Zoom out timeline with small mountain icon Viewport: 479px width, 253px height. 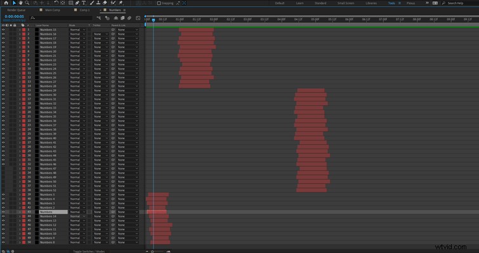147,252
